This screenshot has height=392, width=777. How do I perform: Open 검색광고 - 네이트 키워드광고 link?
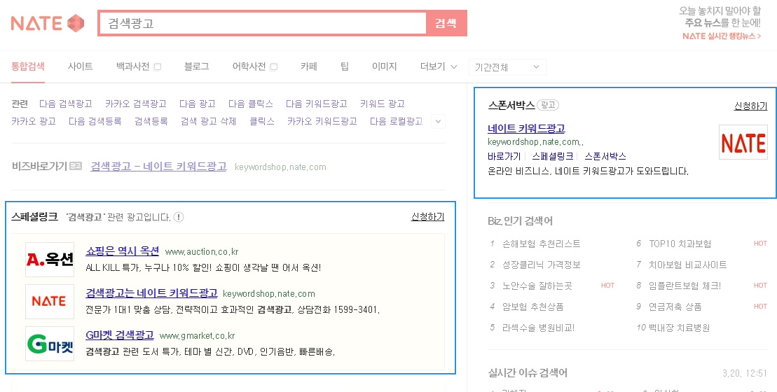158,167
